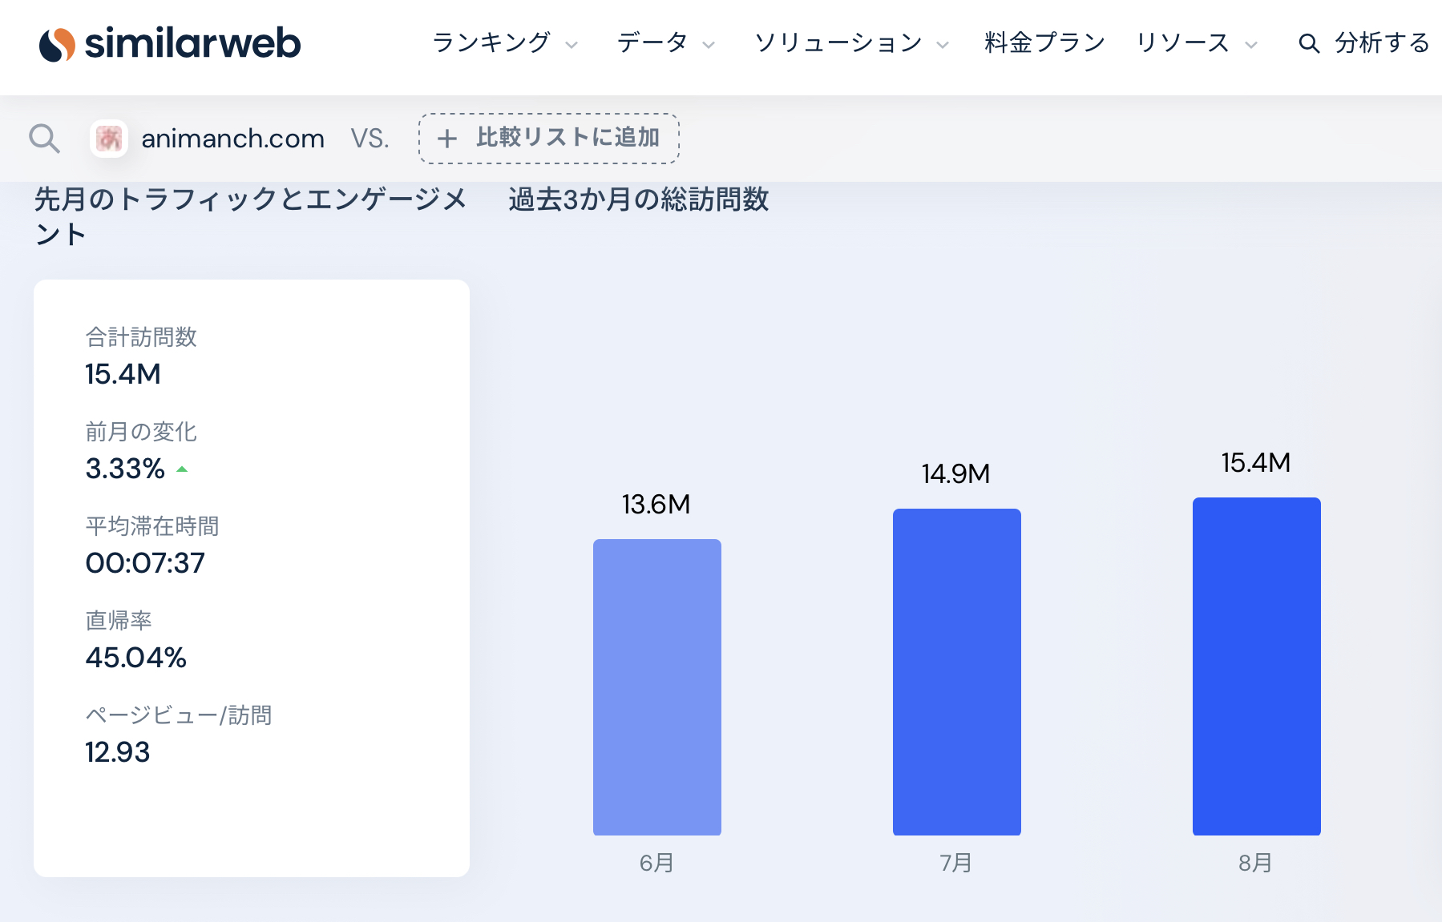This screenshot has width=1442, height=922.
Task: Click the green upward change arrow
Action: click(x=182, y=469)
